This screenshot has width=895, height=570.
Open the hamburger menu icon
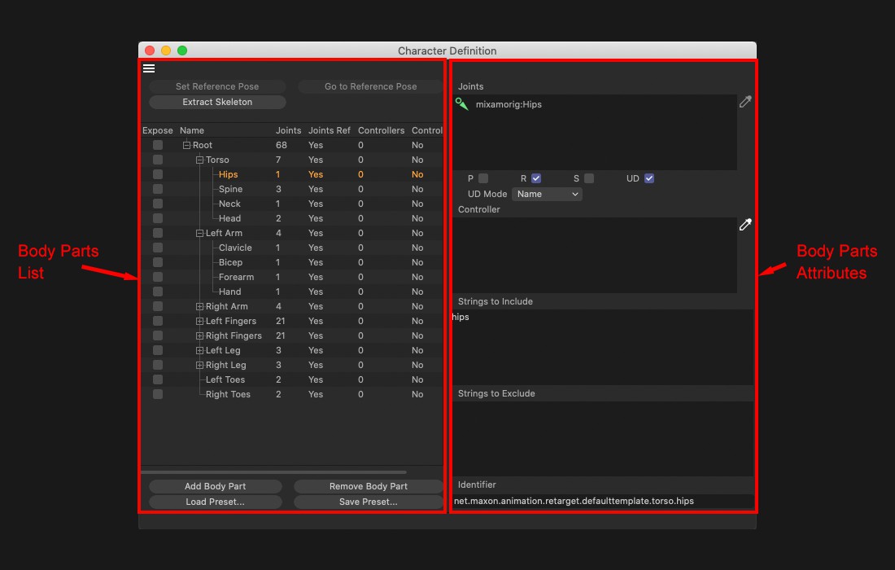tap(149, 68)
